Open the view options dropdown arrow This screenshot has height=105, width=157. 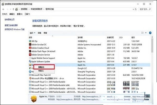click(146, 33)
